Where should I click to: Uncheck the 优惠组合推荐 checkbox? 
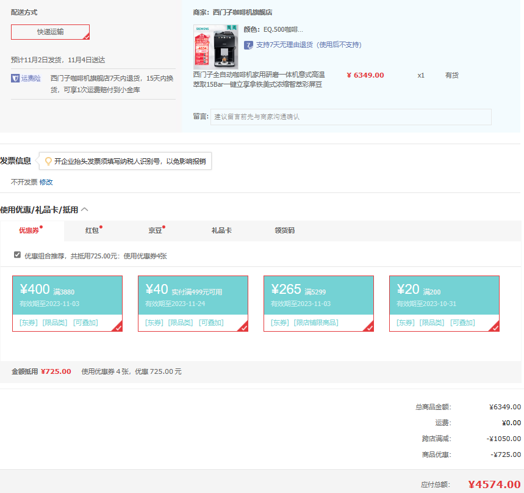click(x=17, y=255)
